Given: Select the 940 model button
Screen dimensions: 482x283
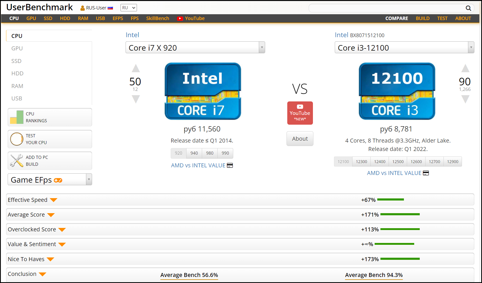Looking at the screenshot, I should [194, 153].
